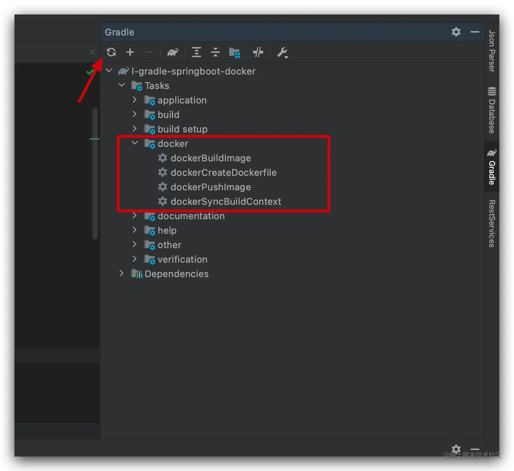The image size is (514, 471).
Task: Open the lower panel gear settings
Action: click(456, 449)
